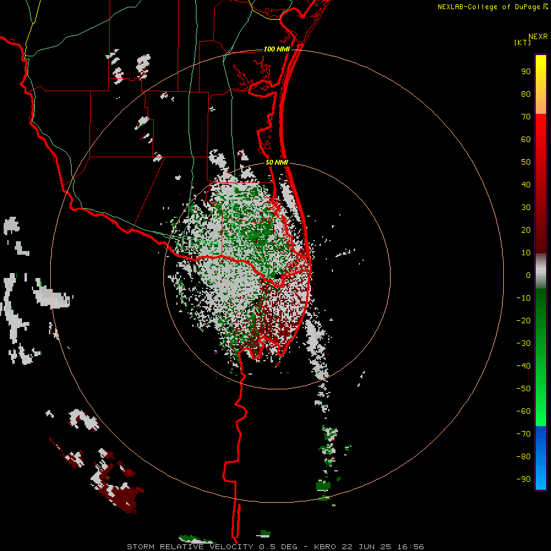Click the -40 value on the velocity scale

[523, 366]
